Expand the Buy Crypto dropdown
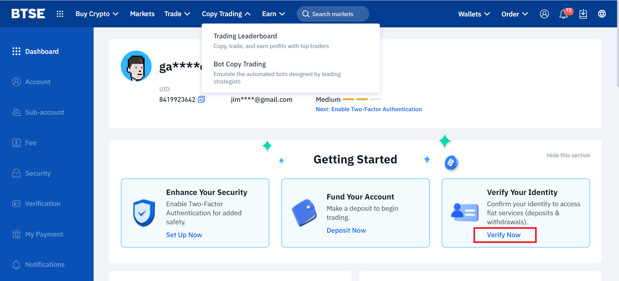 [x=97, y=14]
